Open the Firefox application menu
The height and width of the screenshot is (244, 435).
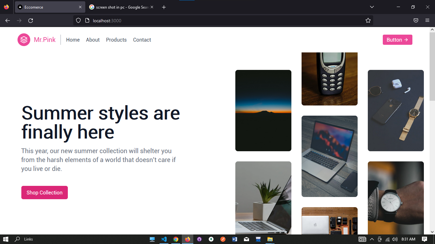click(427, 20)
